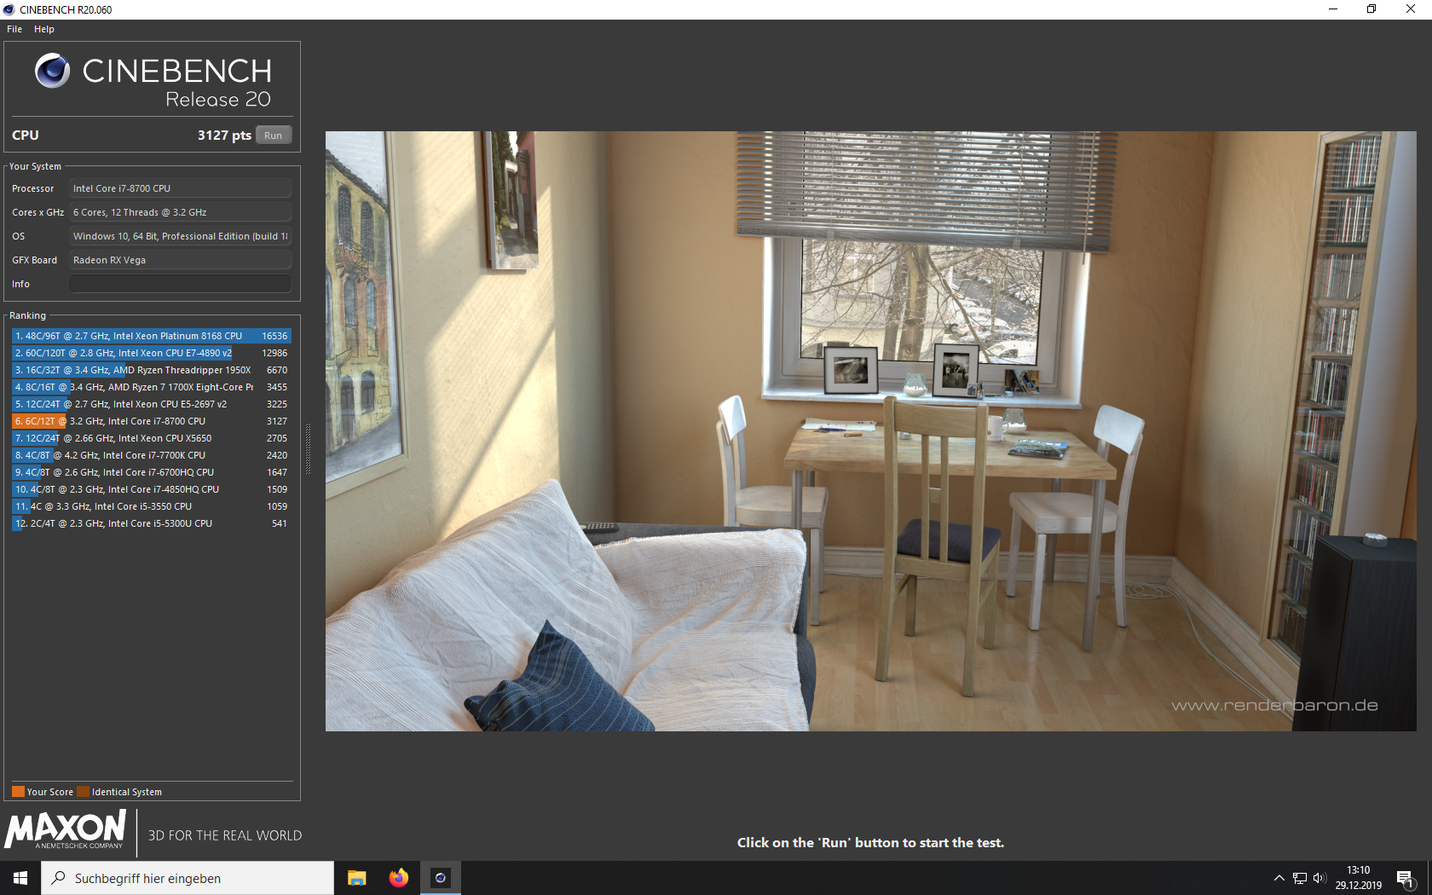Open the volume tray icon
The width and height of the screenshot is (1432, 895).
1319,878
